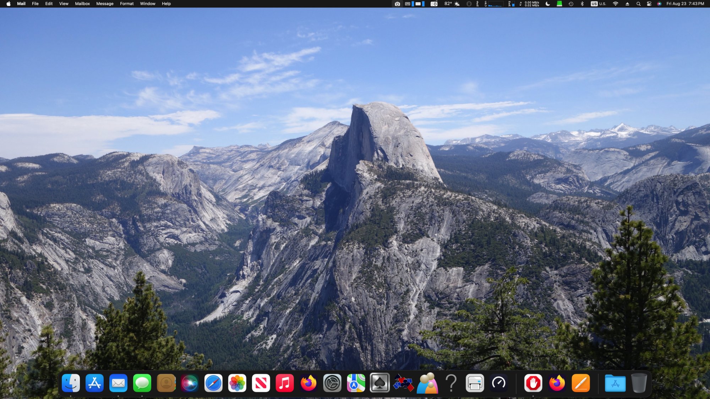Launch the Music app from Dock
Image resolution: width=710 pixels, height=399 pixels.
pos(285,383)
